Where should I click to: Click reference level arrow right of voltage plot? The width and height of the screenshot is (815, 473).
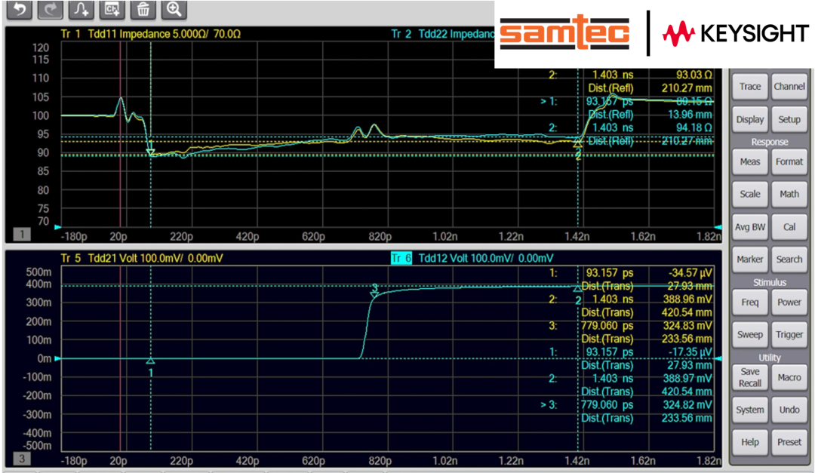pyautogui.click(x=718, y=358)
